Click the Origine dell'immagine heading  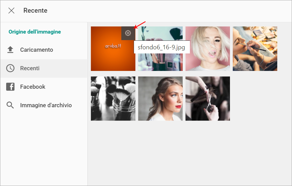35,32
